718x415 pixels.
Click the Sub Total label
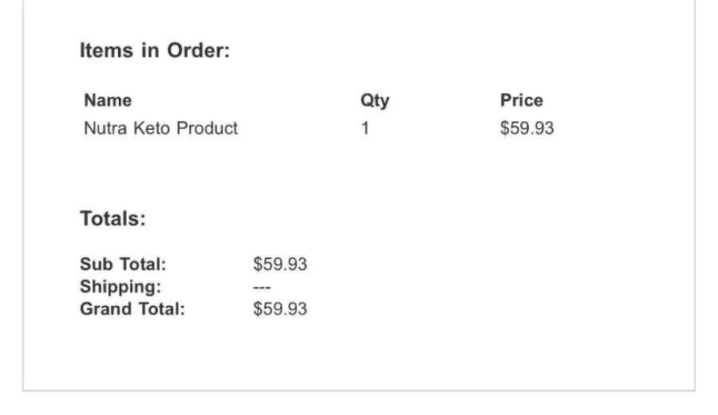coord(123,264)
